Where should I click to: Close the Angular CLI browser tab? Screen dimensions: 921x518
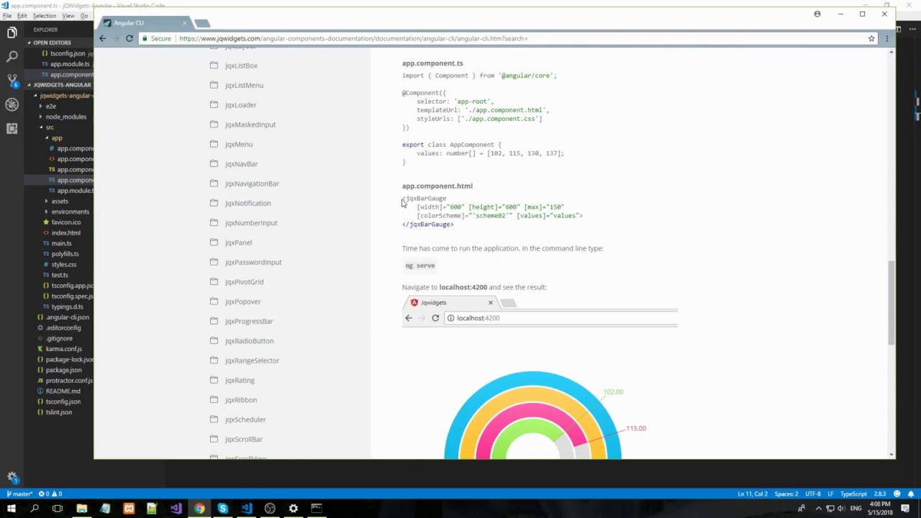184,23
